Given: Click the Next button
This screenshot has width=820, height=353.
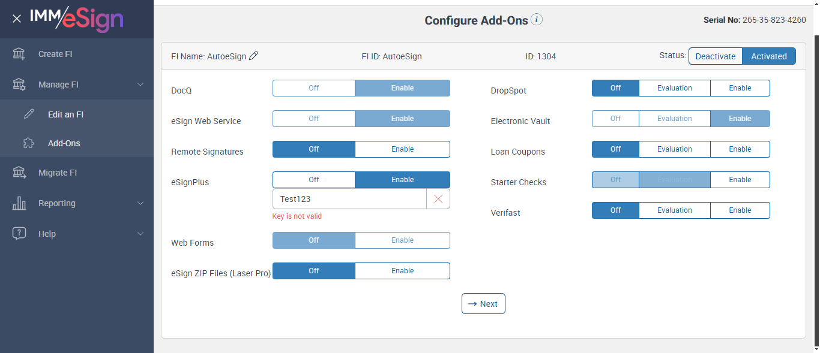Looking at the screenshot, I should click(x=483, y=304).
